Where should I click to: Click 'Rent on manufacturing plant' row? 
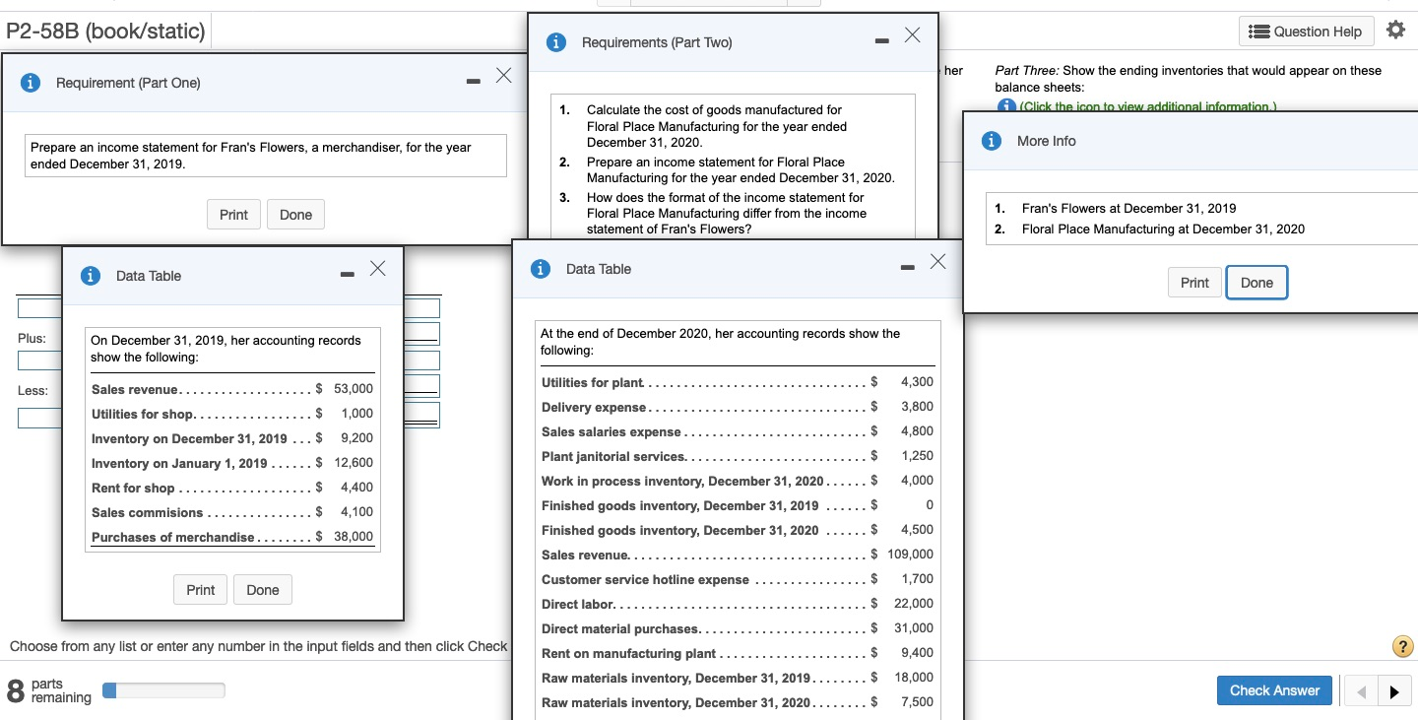(x=738, y=653)
